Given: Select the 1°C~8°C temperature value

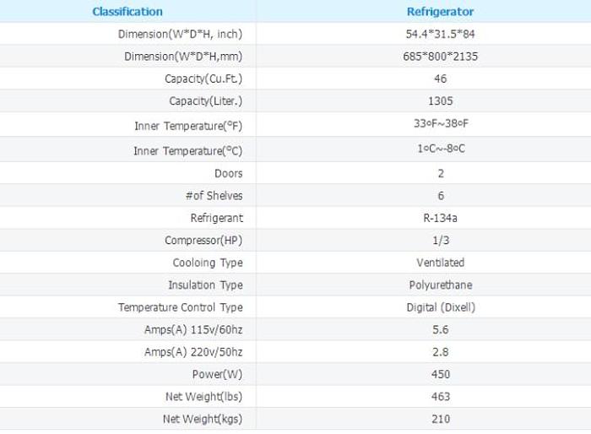Looking at the screenshot, I should click(x=434, y=150).
